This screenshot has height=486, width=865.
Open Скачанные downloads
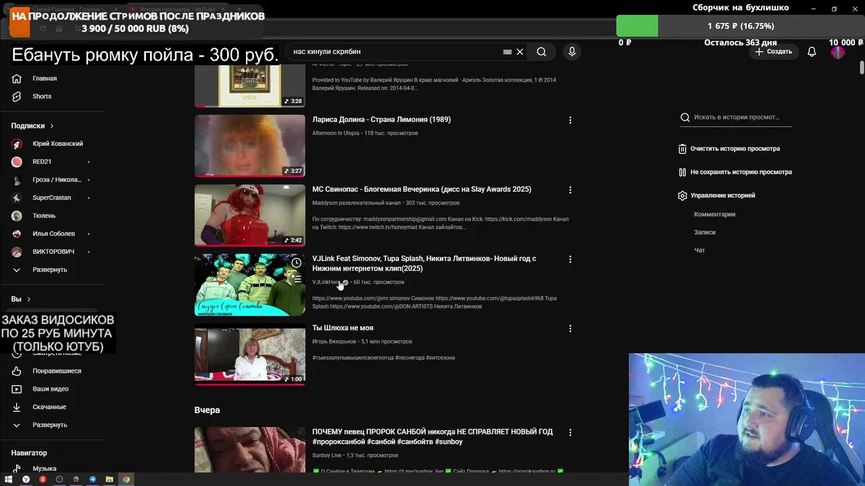pos(49,408)
